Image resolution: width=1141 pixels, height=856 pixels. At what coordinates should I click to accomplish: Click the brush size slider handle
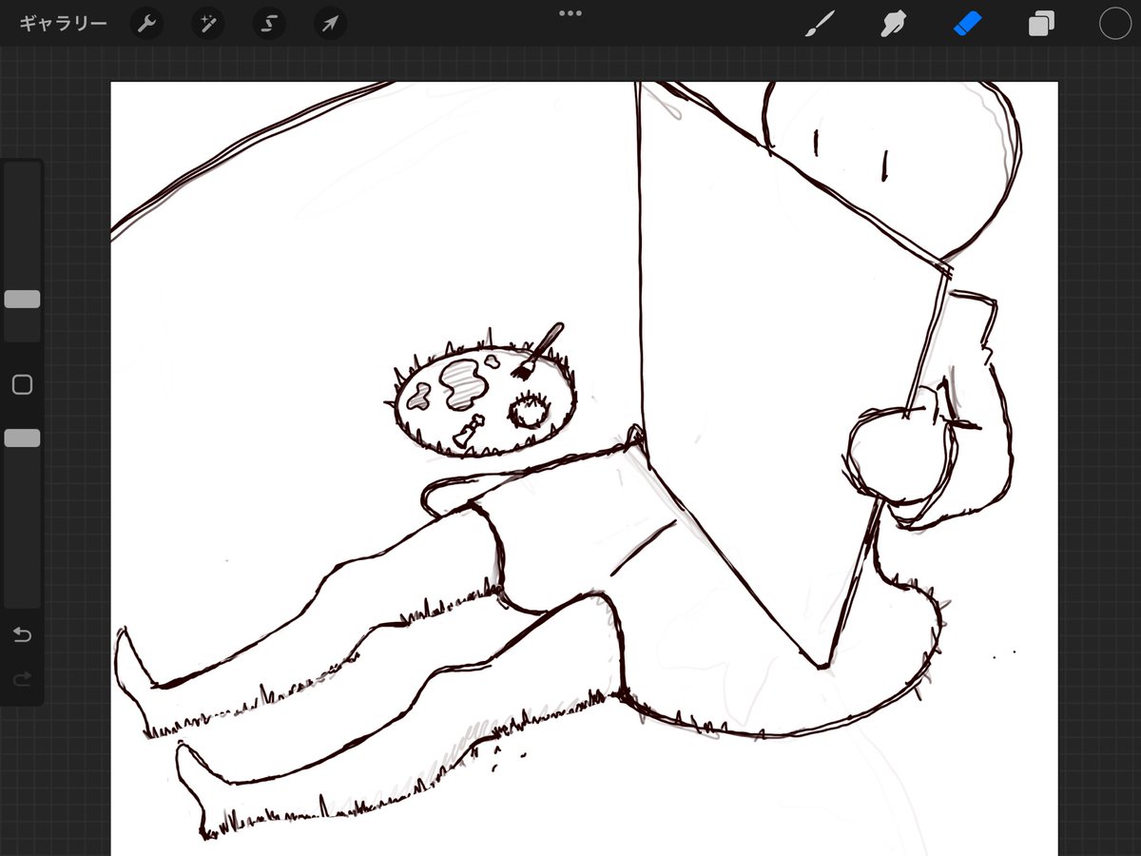pyautogui.click(x=22, y=300)
